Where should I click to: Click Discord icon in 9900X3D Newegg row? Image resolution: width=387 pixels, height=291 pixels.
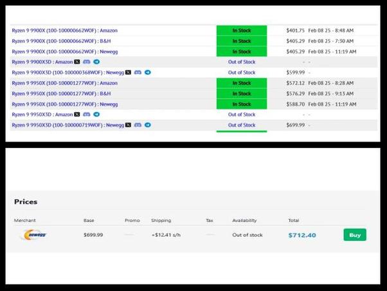pos(138,73)
